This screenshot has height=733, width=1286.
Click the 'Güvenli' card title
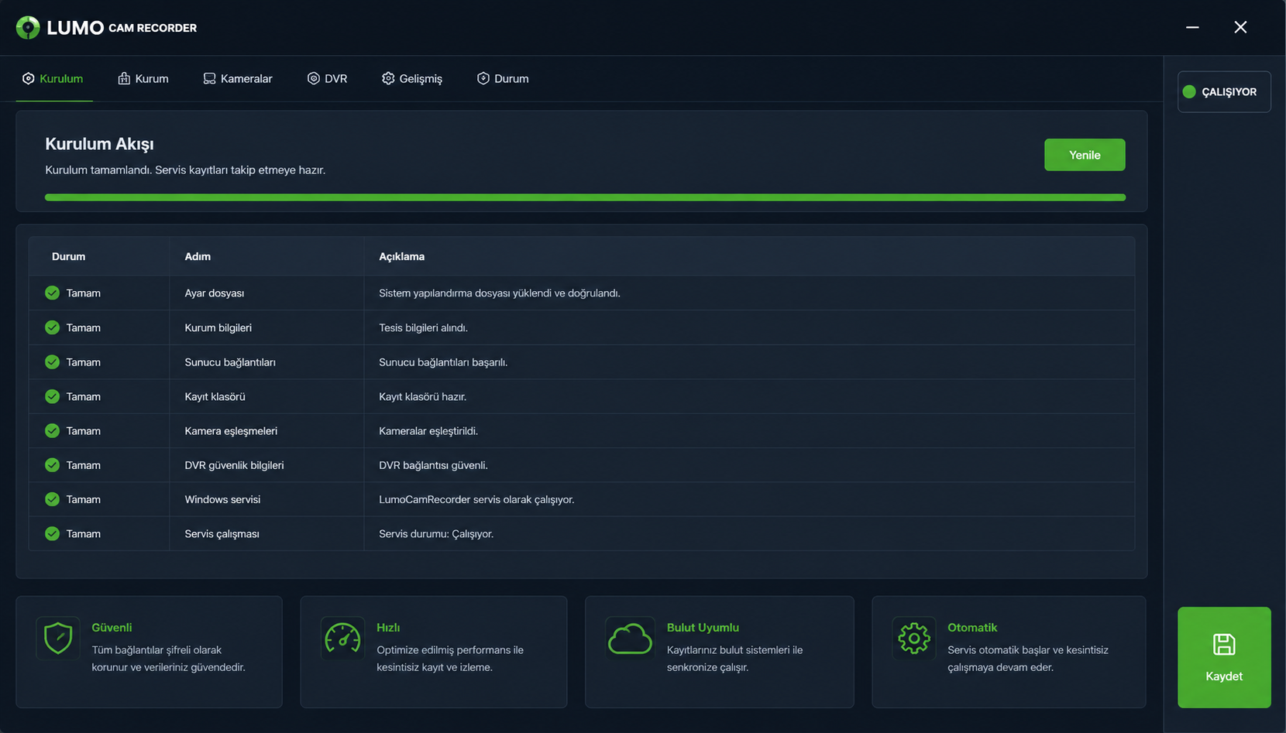(x=112, y=627)
